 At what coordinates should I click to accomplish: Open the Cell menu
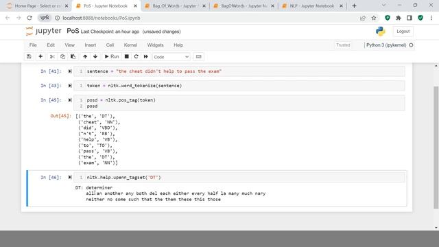[x=110, y=45]
